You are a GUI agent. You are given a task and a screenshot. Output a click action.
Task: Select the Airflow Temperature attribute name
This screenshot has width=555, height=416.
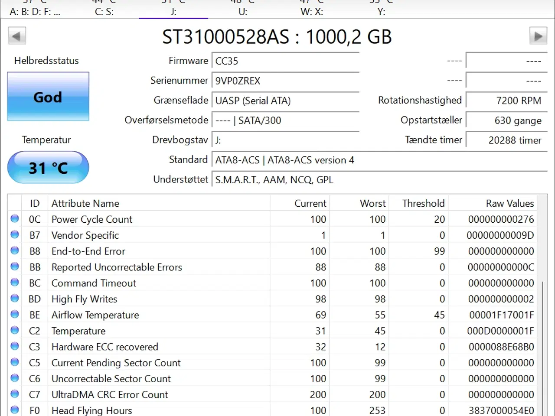click(95, 315)
